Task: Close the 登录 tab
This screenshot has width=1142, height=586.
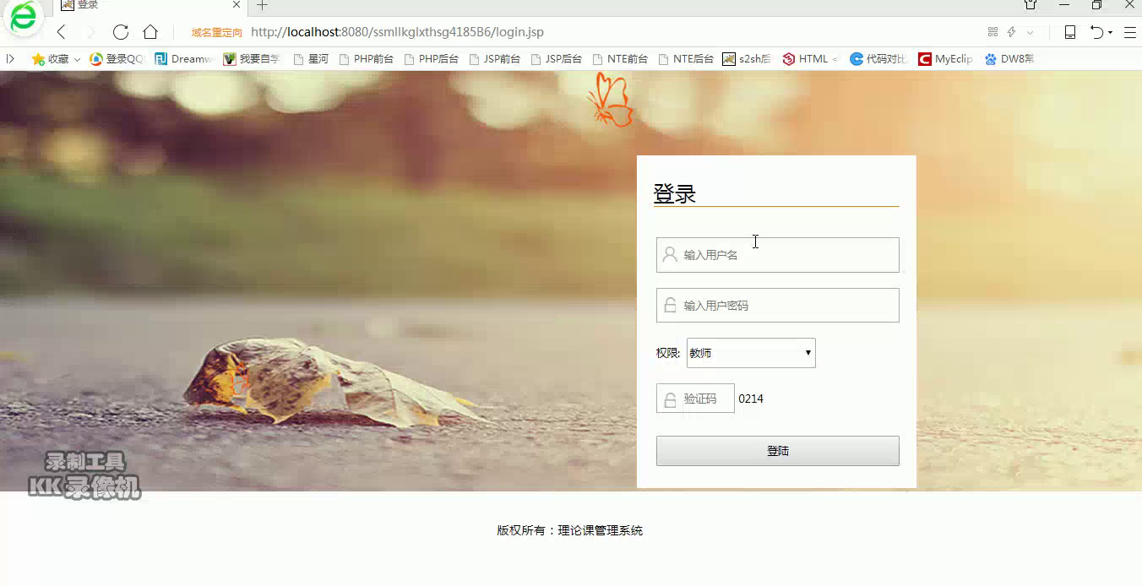Action: [237, 5]
